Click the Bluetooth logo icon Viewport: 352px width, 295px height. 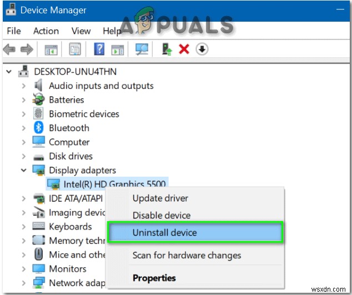[38, 127]
